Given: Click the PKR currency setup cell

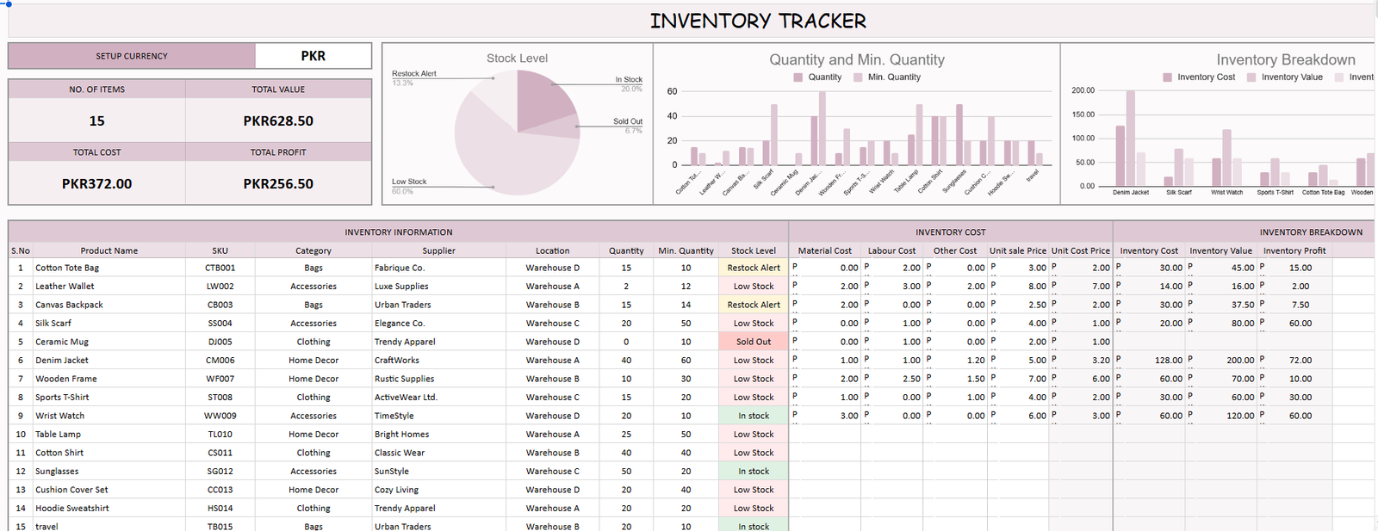Looking at the screenshot, I should point(313,56).
